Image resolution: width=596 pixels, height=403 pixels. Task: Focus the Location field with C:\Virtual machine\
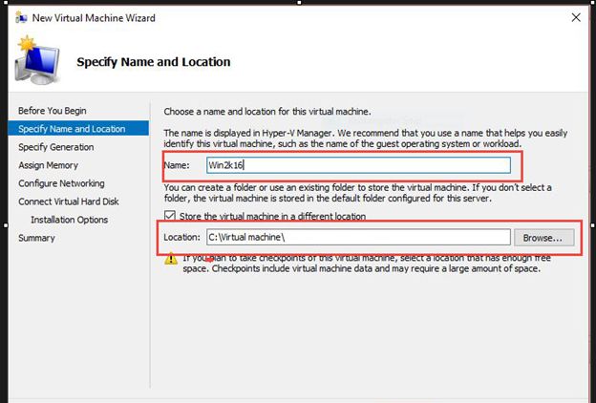coord(358,237)
